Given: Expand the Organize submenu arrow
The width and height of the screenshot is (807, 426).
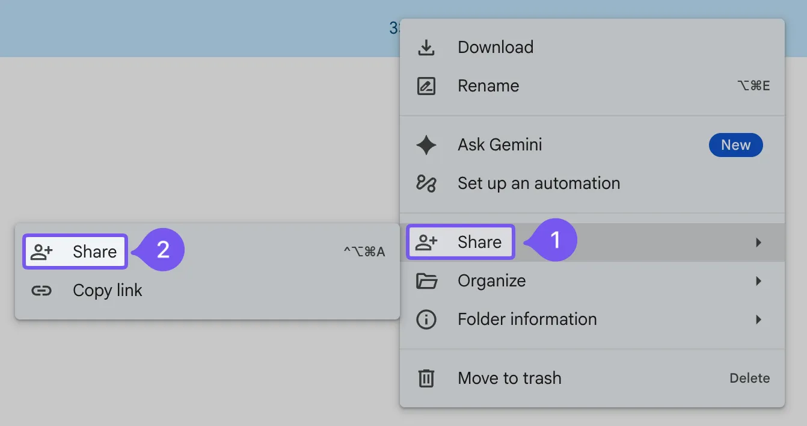Looking at the screenshot, I should pos(759,281).
